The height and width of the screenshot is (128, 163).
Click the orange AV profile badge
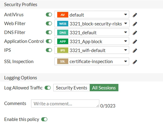coord(63,15)
